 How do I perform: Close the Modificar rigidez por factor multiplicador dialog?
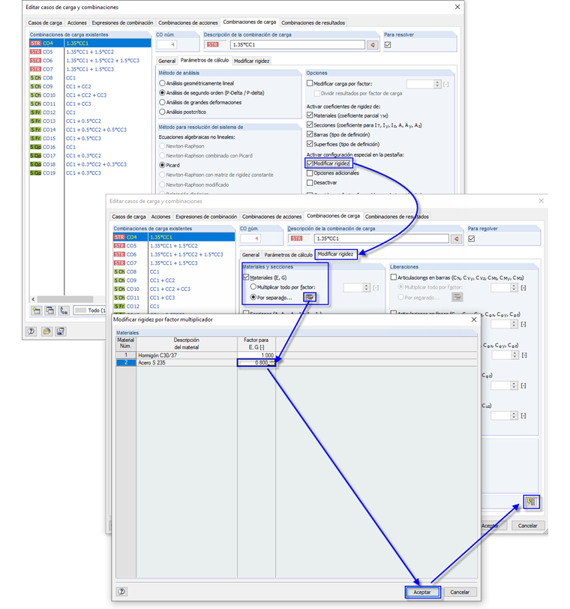point(474,319)
